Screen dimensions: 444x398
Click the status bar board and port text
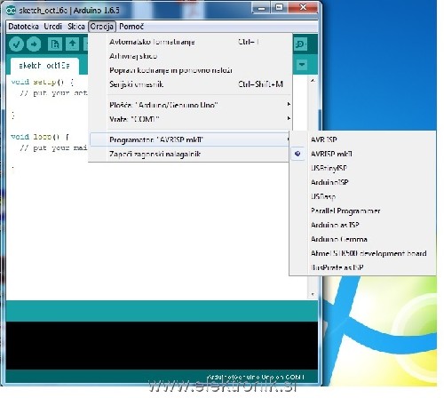point(256,378)
